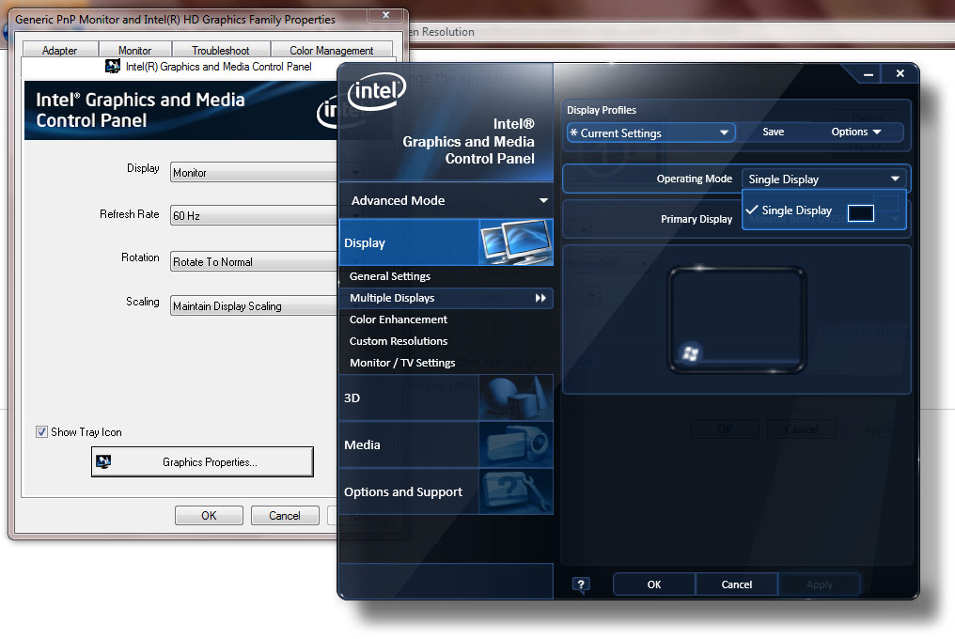Click the icon on the Graphics Properties button
The height and width of the screenshot is (639, 955).
tap(103, 461)
